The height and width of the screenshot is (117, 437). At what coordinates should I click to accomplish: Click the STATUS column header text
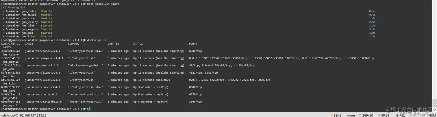(138, 44)
